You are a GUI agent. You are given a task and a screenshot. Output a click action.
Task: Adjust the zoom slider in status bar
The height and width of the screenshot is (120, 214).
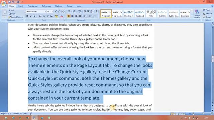tap(203, 113)
